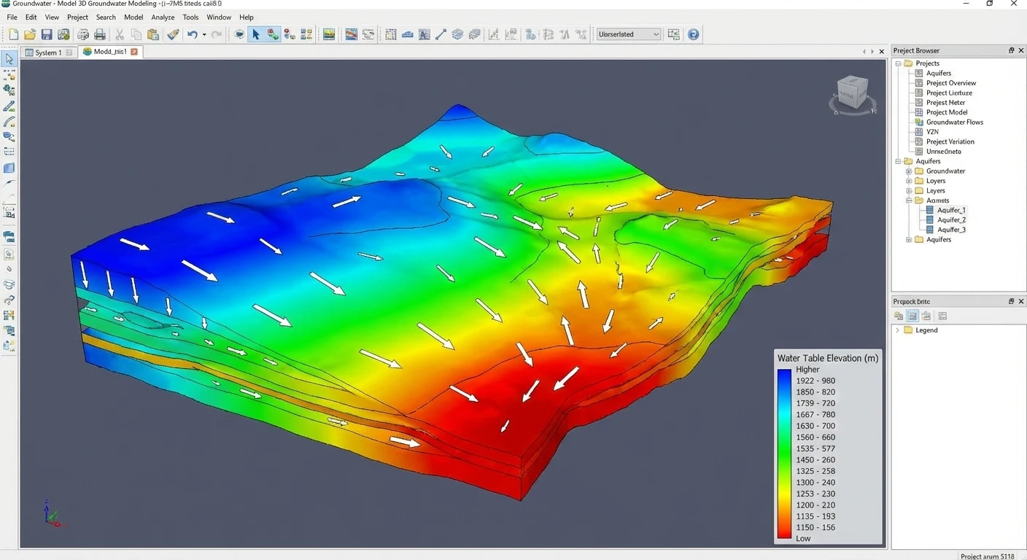The width and height of the screenshot is (1027, 560).
Task: Select Groundwater Flows in Project Browser
Action: click(954, 122)
